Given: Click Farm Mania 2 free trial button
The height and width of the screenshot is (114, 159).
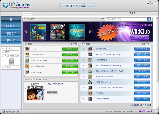Looking at the screenshot, I should pyautogui.click(x=142, y=60).
